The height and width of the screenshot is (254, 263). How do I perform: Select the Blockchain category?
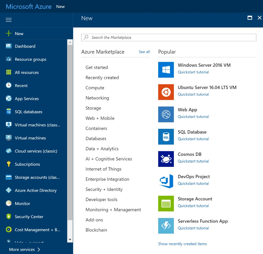96,230
